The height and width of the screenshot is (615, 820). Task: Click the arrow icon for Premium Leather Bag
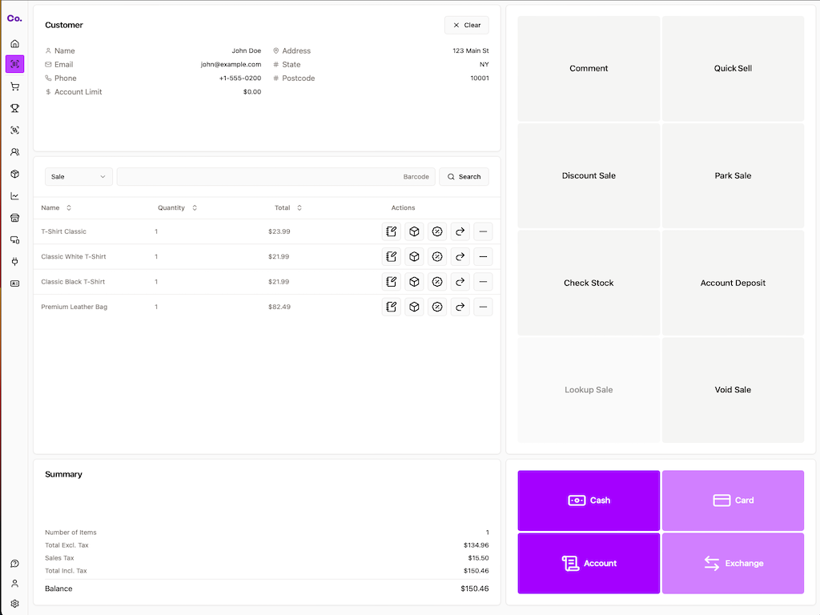click(x=460, y=307)
